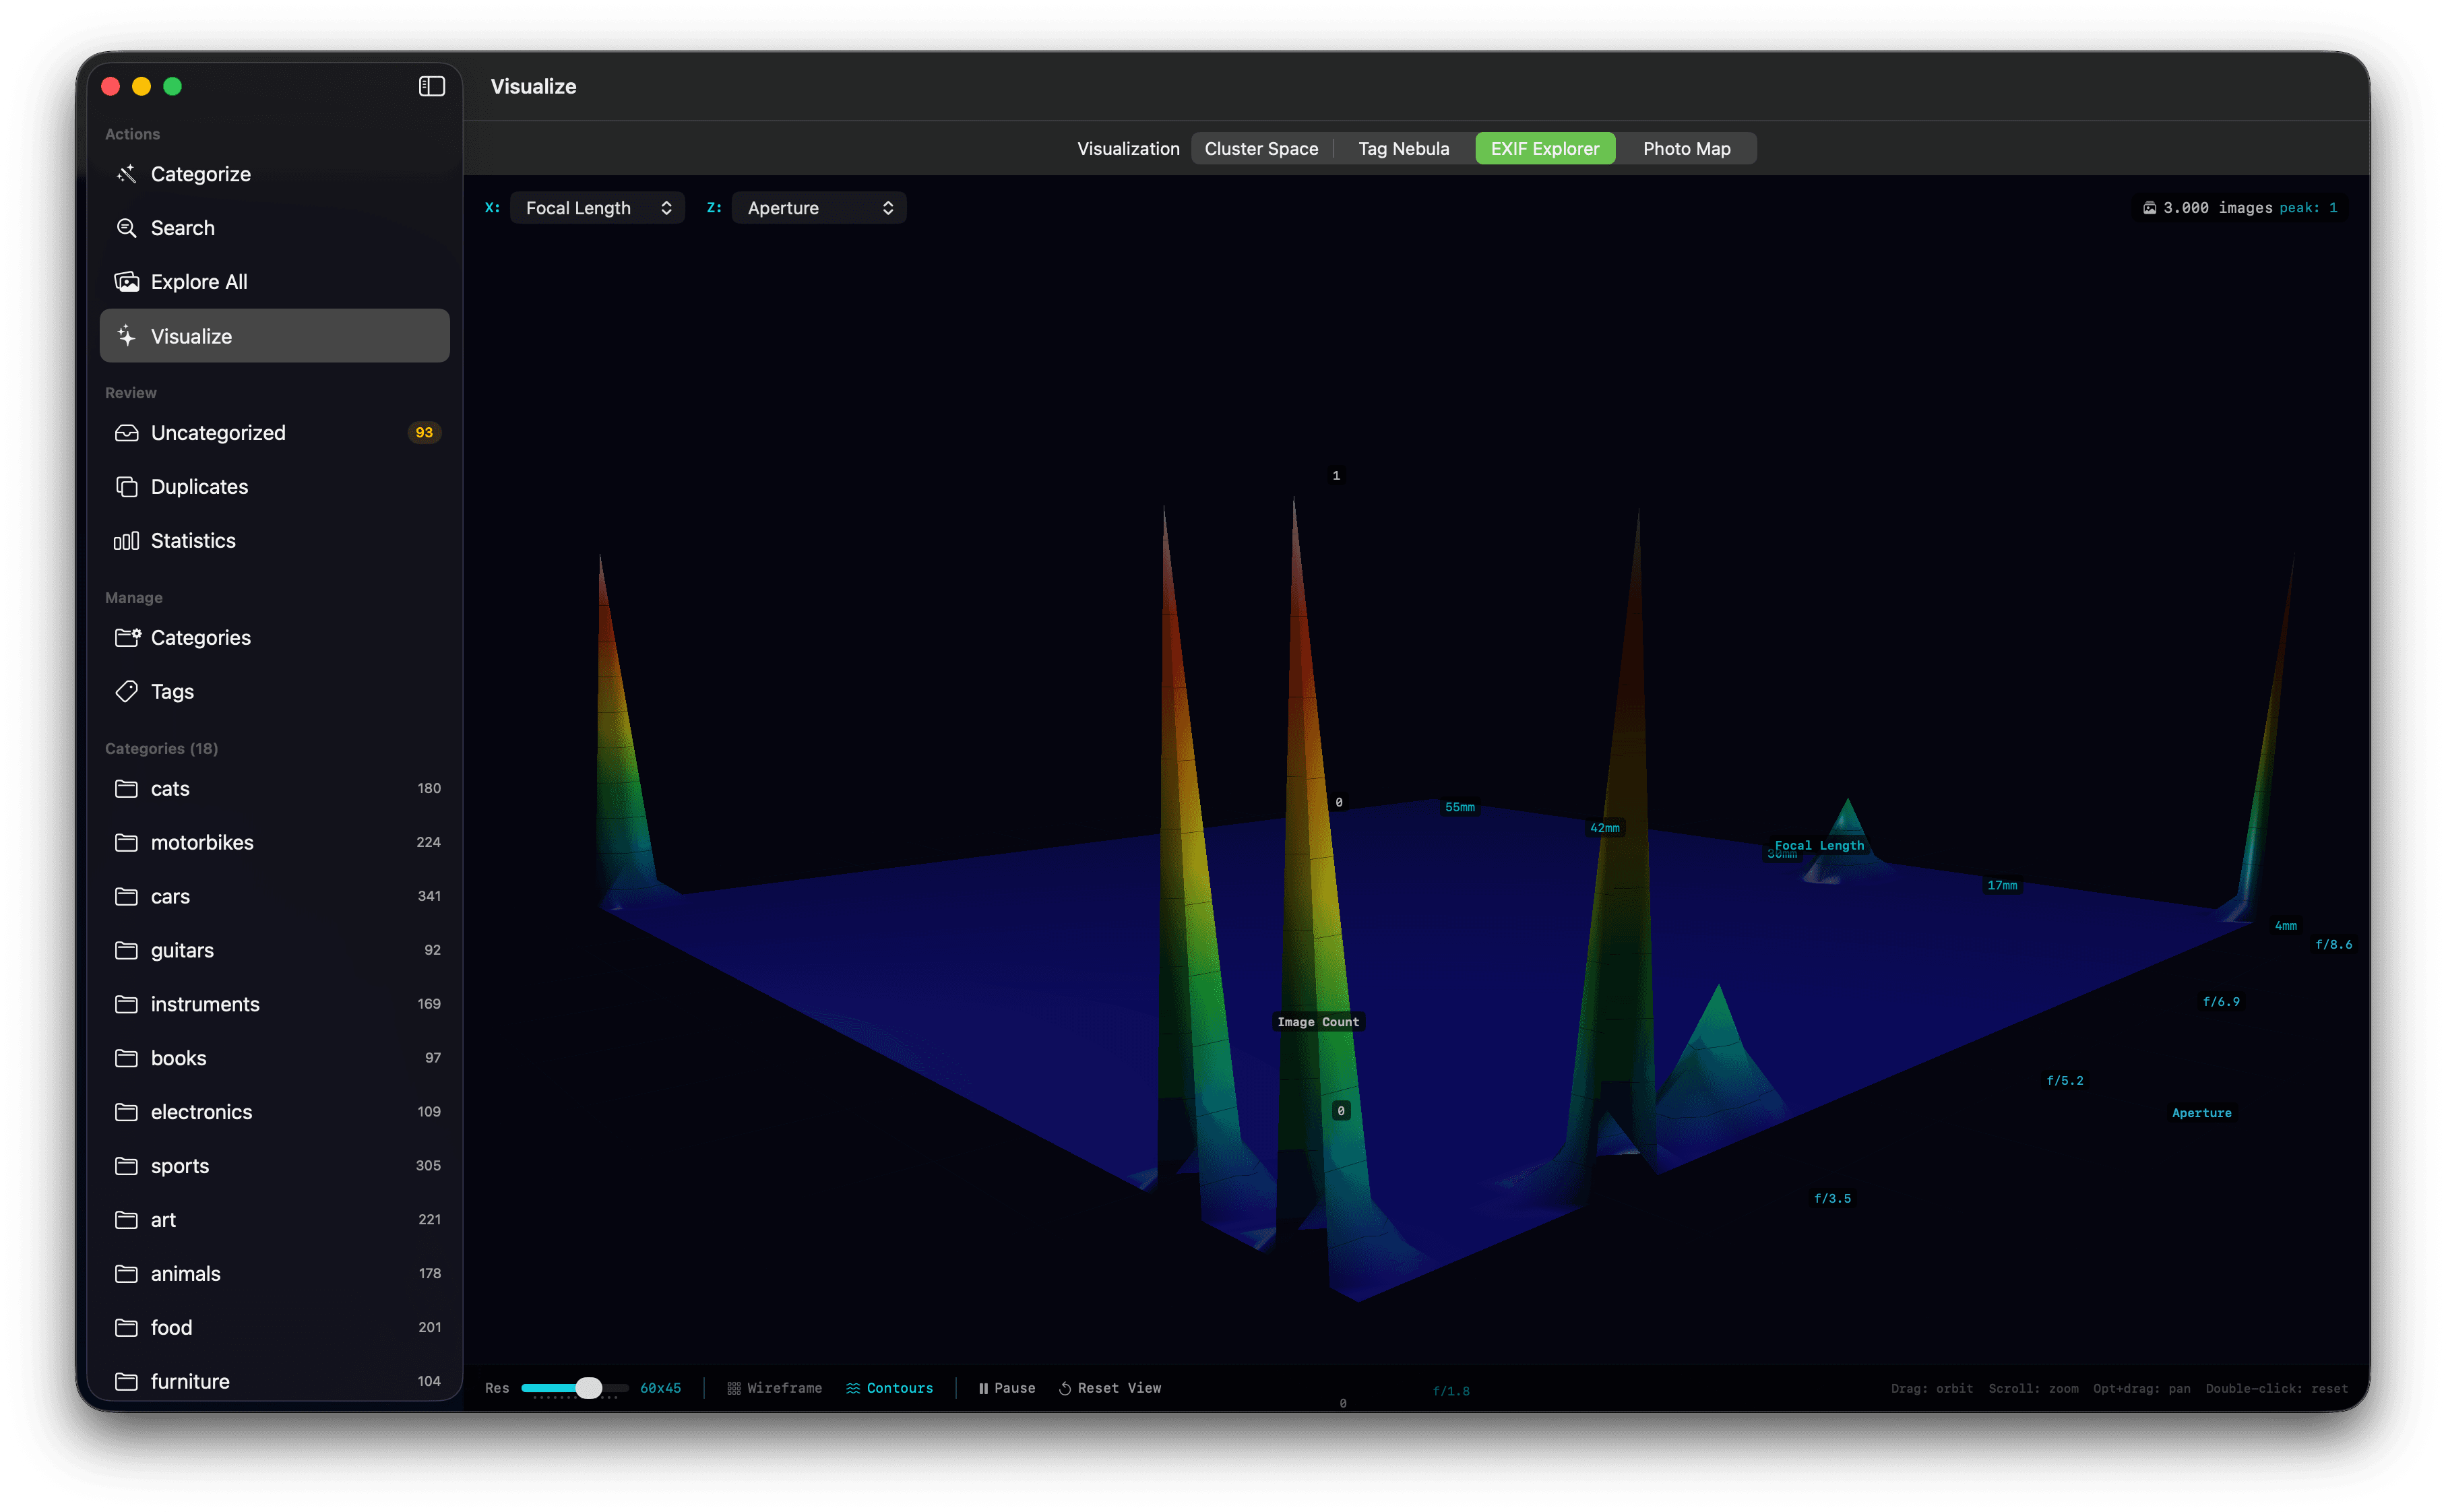Click the 17mm tick label

pyautogui.click(x=2002, y=886)
